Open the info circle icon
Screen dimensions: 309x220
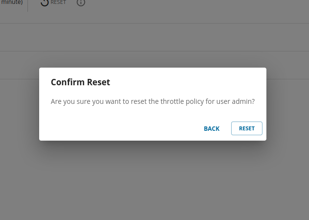point(81,3)
